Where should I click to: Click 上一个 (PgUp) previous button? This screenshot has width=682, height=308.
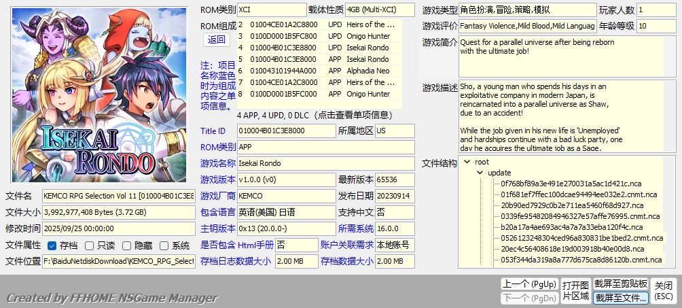tap(528, 284)
